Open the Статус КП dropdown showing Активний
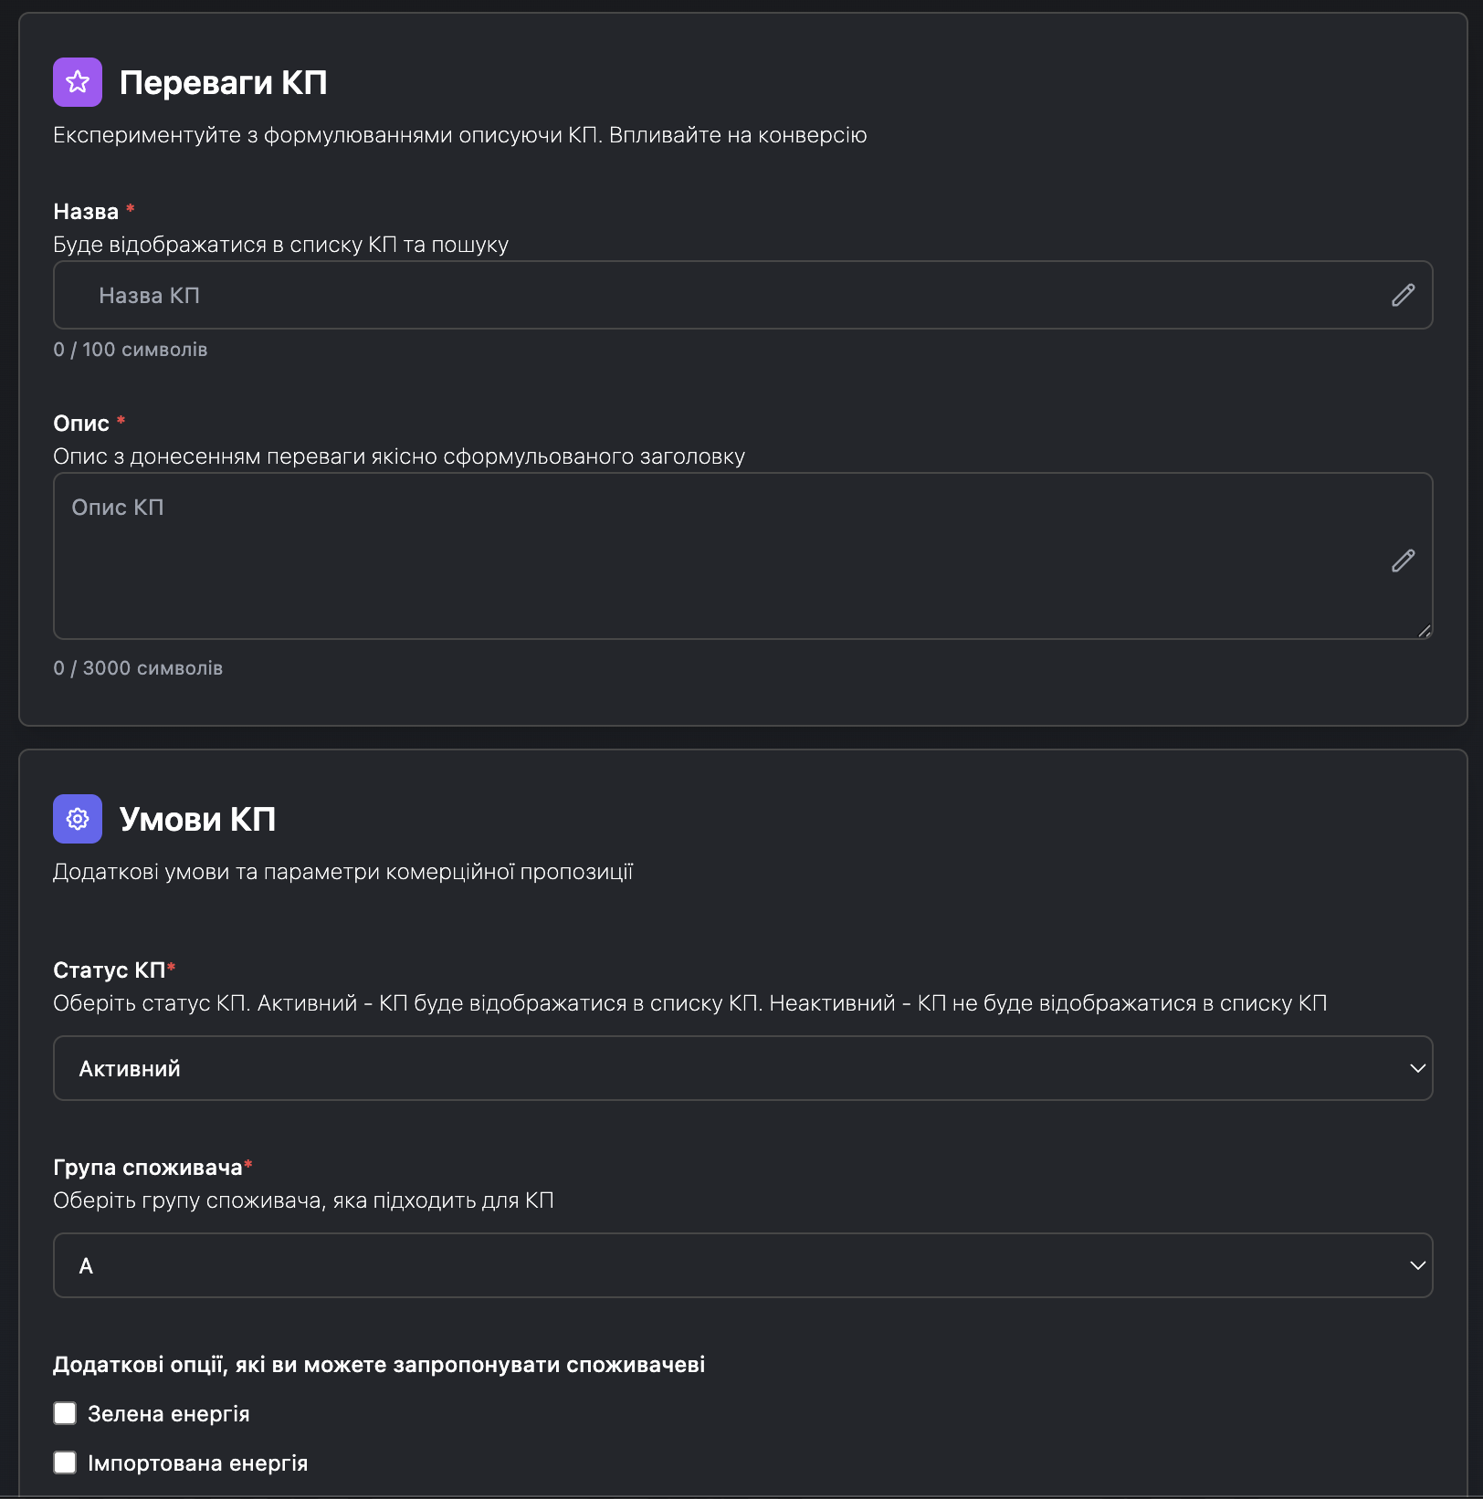Screen dimensions: 1483x1499 [731, 1068]
